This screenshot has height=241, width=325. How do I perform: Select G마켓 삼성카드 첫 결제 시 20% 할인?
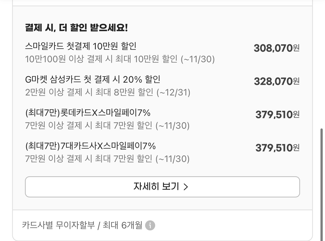[93, 80]
